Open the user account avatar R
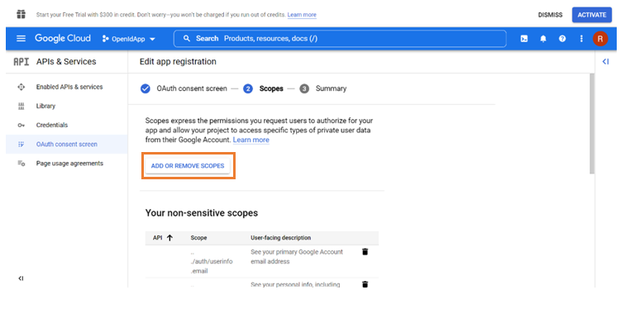 pos(600,39)
